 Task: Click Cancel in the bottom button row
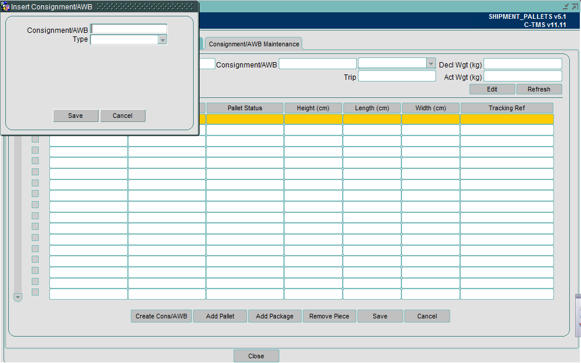tap(427, 316)
